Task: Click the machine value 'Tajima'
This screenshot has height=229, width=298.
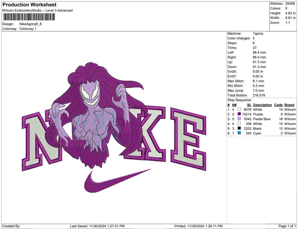Action: [258, 33]
